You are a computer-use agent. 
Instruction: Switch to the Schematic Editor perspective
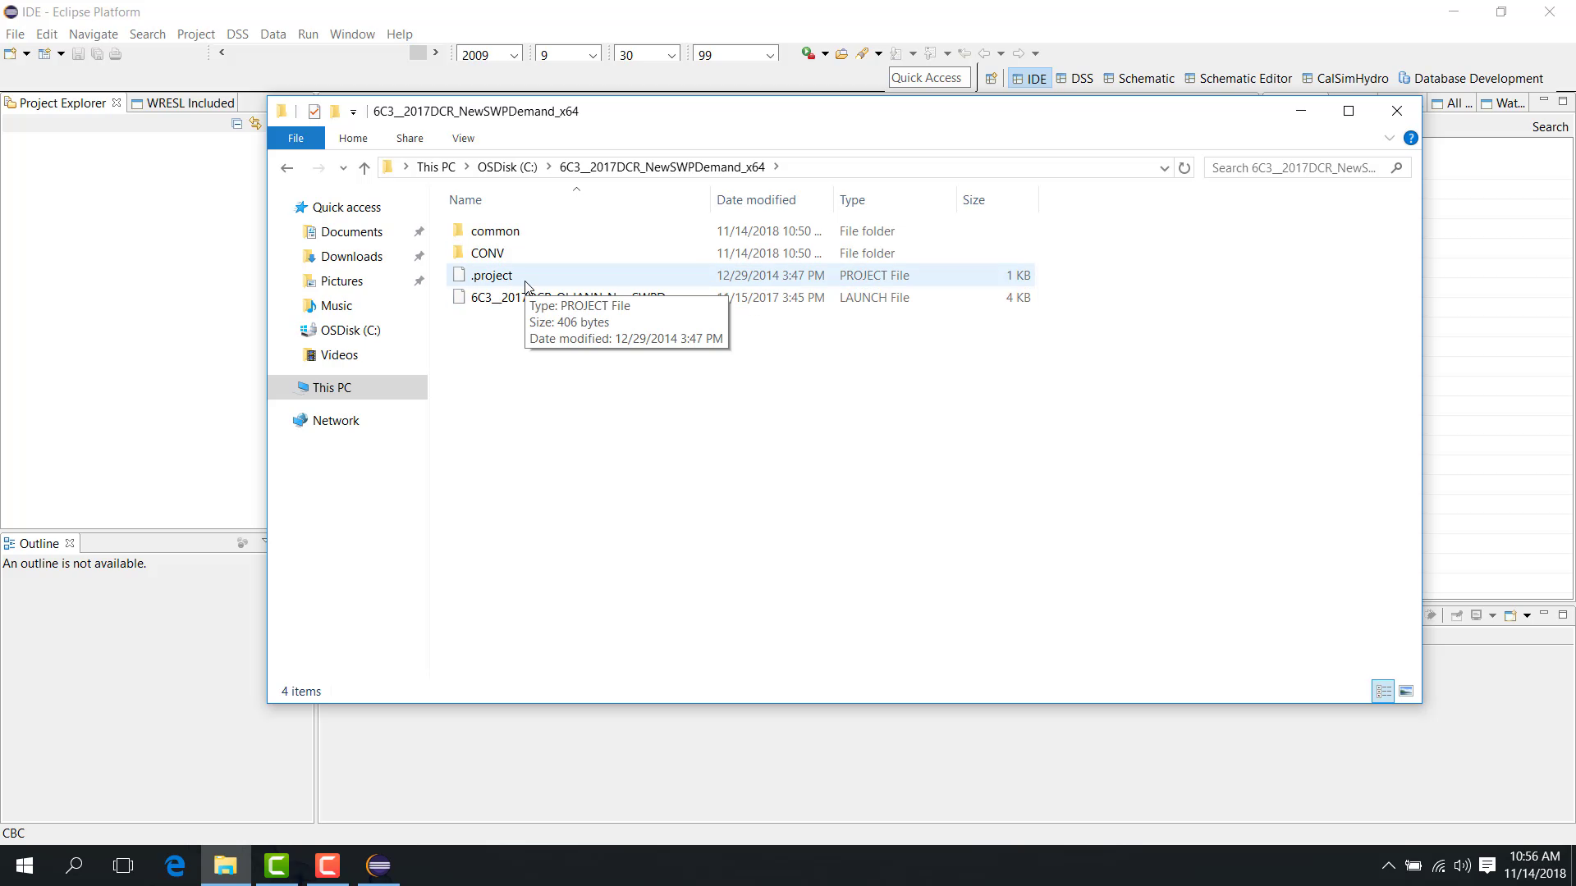(1238, 79)
